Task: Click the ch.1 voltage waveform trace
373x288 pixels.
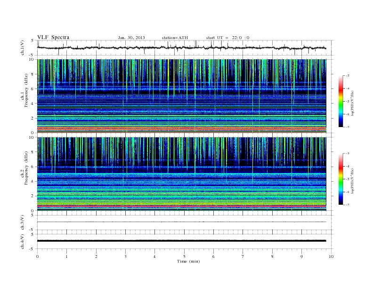Action: [181, 48]
